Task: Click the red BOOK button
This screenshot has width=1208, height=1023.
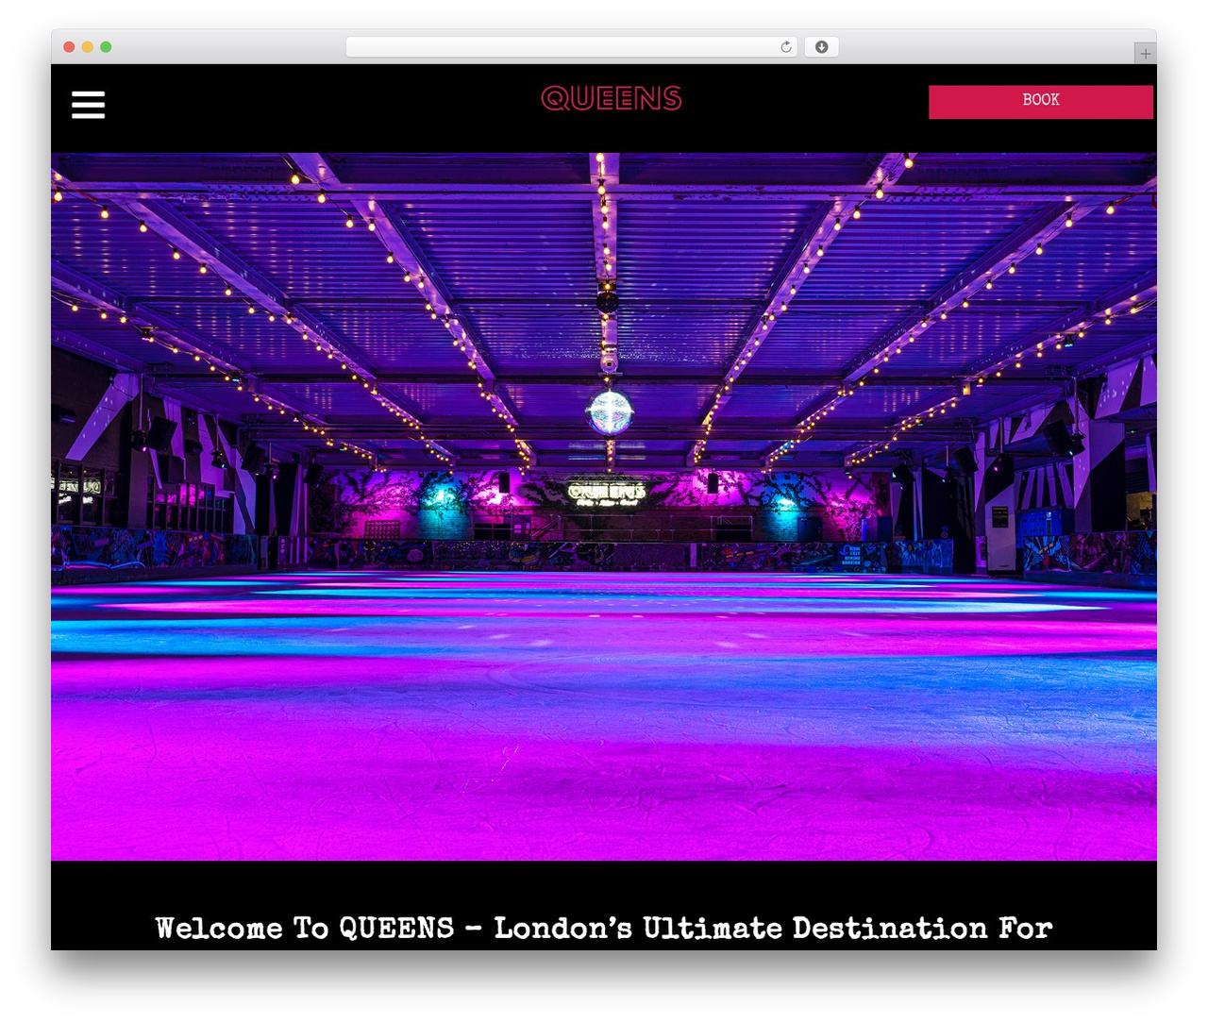Action: point(1040,102)
